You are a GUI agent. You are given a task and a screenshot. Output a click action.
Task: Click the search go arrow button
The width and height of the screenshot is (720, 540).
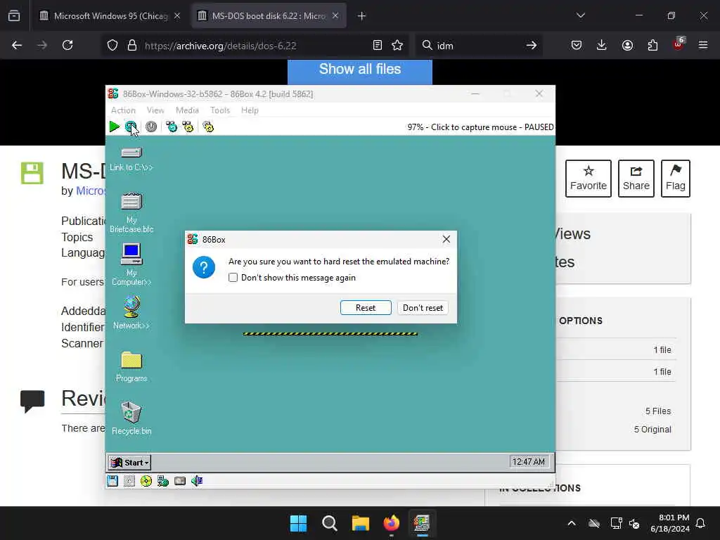click(532, 45)
